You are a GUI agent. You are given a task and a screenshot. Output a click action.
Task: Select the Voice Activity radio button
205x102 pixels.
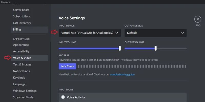(63, 97)
